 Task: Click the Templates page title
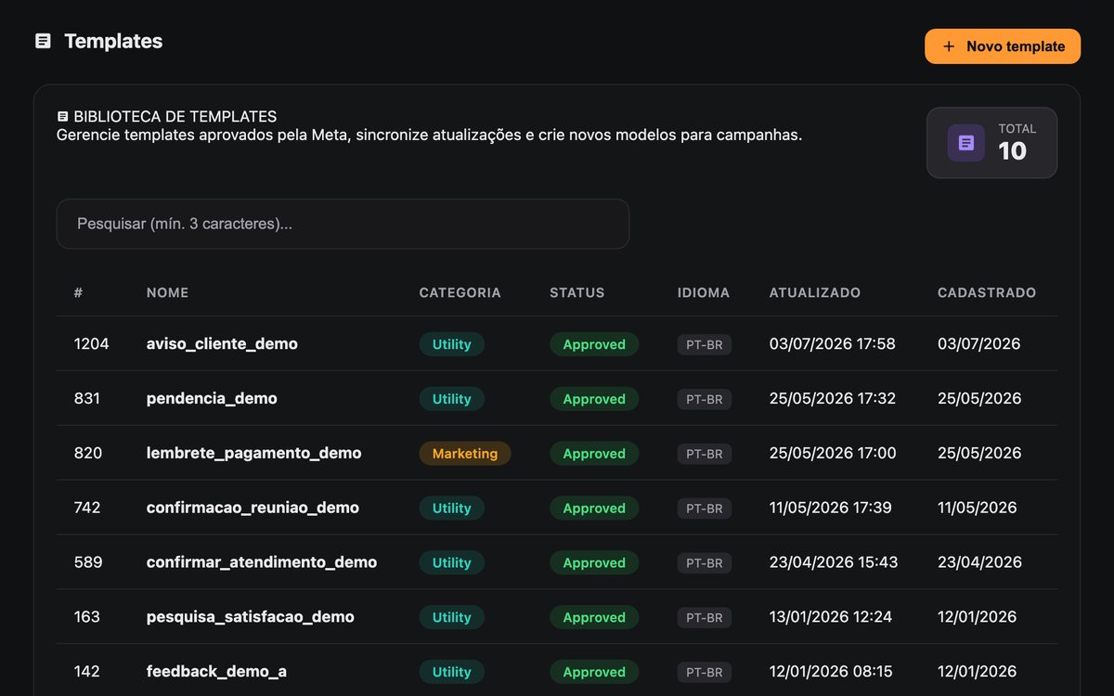point(113,41)
